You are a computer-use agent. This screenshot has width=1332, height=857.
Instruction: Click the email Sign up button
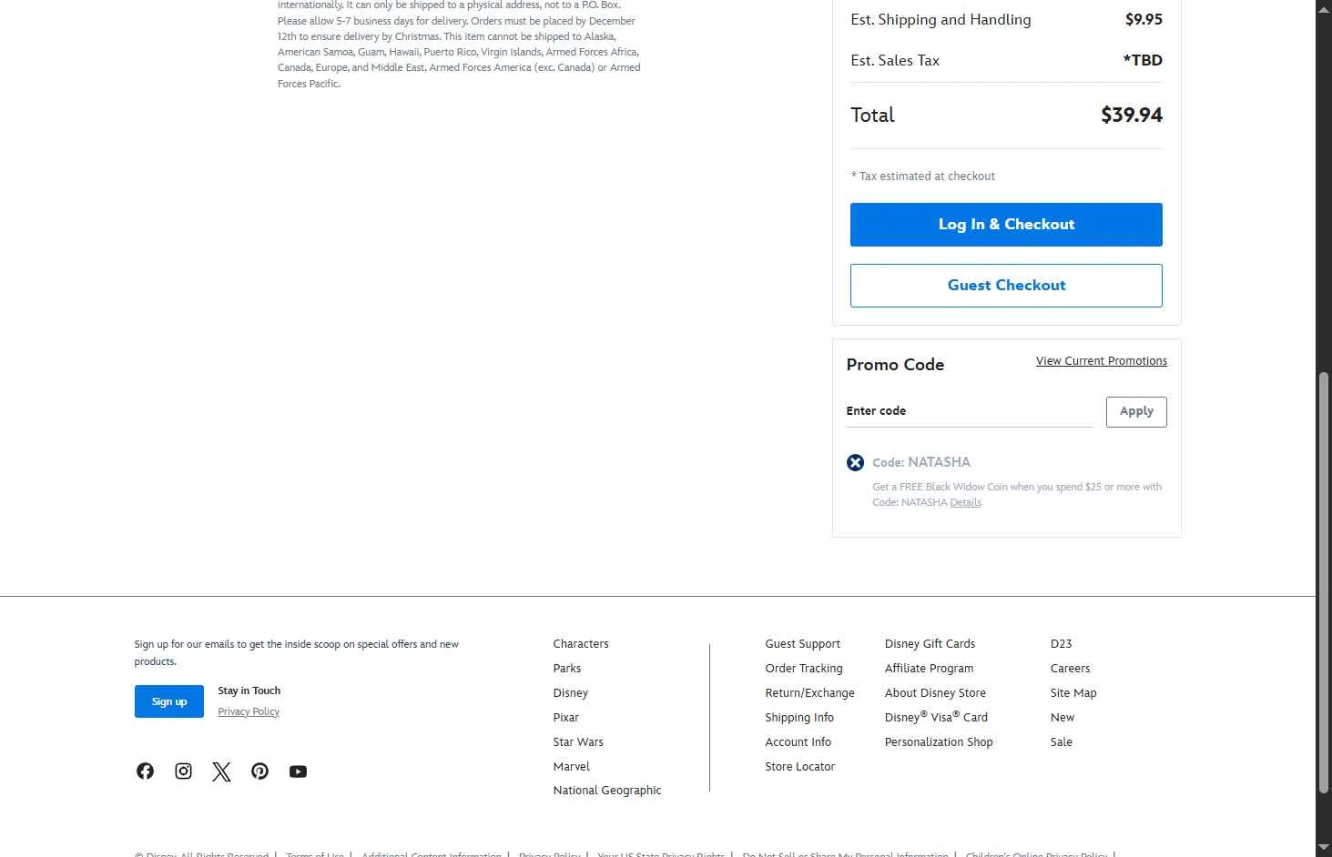(169, 701)
